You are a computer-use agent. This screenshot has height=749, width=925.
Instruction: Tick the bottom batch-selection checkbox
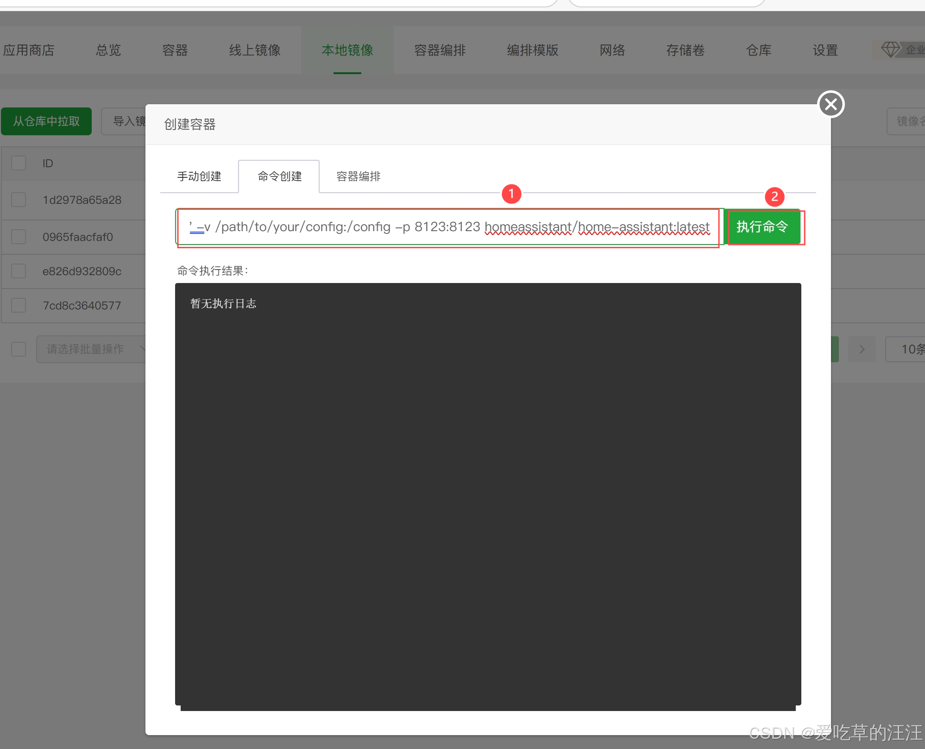click(x=19, y=349)
